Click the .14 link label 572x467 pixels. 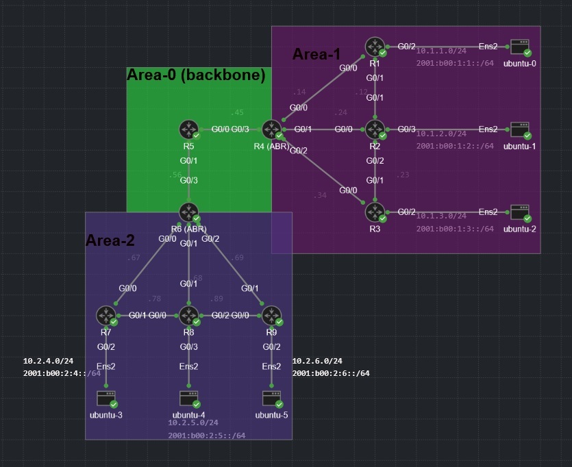click(x=299, y=92)
